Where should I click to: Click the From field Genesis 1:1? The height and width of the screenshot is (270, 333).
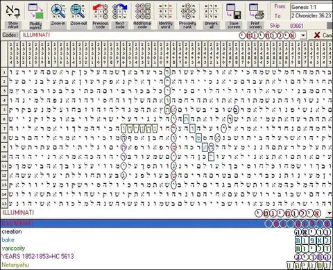click(x=311, y=7)
